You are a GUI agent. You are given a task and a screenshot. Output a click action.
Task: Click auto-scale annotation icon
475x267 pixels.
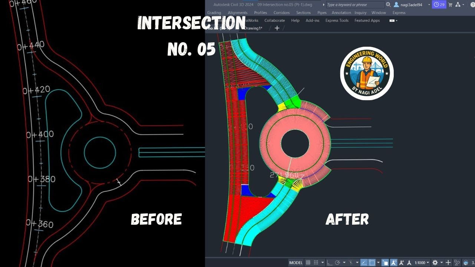[x=402, y=263]
